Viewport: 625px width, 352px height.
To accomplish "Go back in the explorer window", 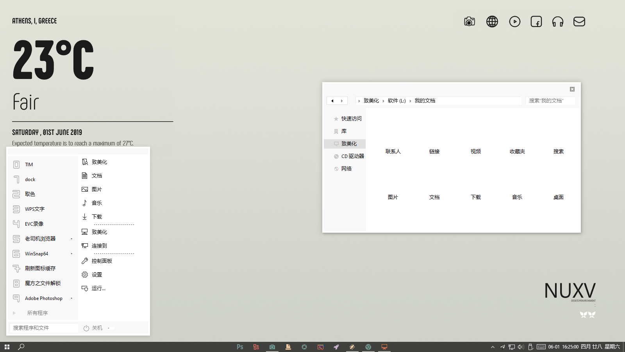I will coord(332,101).
